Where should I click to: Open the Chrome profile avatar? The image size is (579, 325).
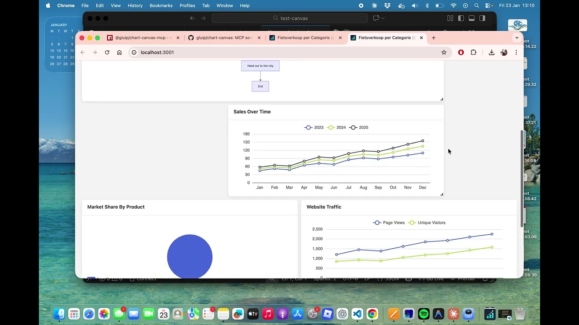pos(504,52)
